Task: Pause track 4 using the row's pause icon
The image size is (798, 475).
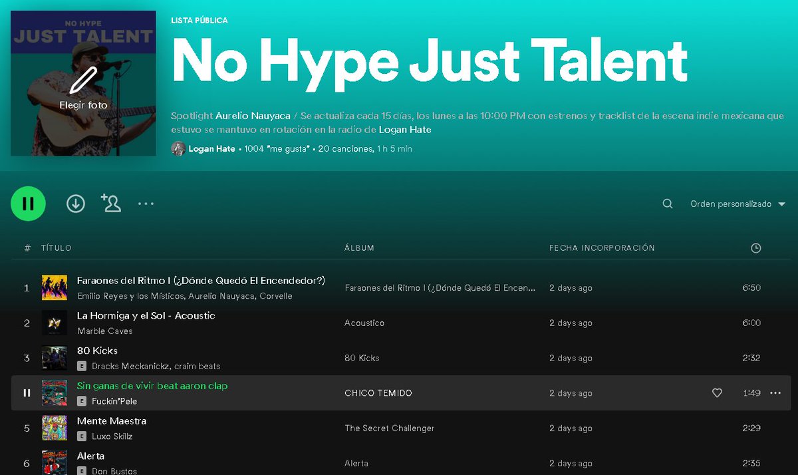Action: (27, 393)
